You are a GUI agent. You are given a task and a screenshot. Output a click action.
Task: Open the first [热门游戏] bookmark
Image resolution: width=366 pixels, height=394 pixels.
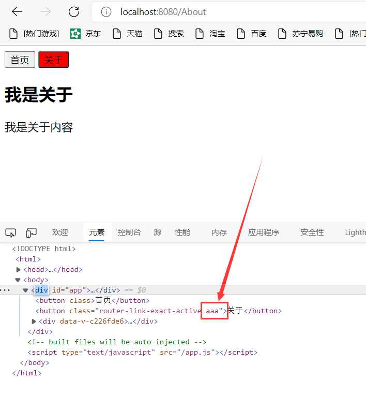pyautogui.click(x=34, y=34)
